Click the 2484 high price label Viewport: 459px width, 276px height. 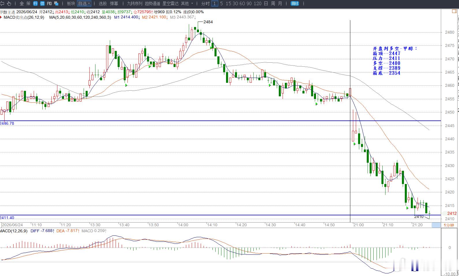[208, 22]
